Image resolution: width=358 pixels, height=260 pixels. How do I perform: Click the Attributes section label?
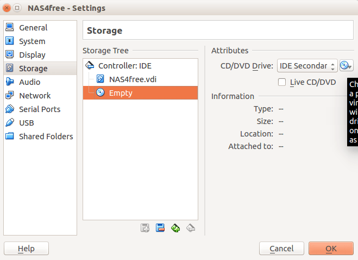[x=230, y=51]
